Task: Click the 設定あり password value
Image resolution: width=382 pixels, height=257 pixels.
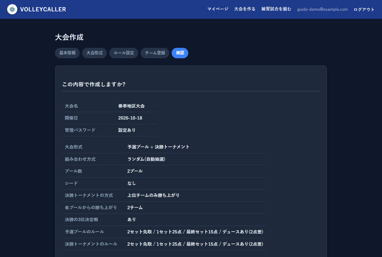Action: [x=127, y=130]
